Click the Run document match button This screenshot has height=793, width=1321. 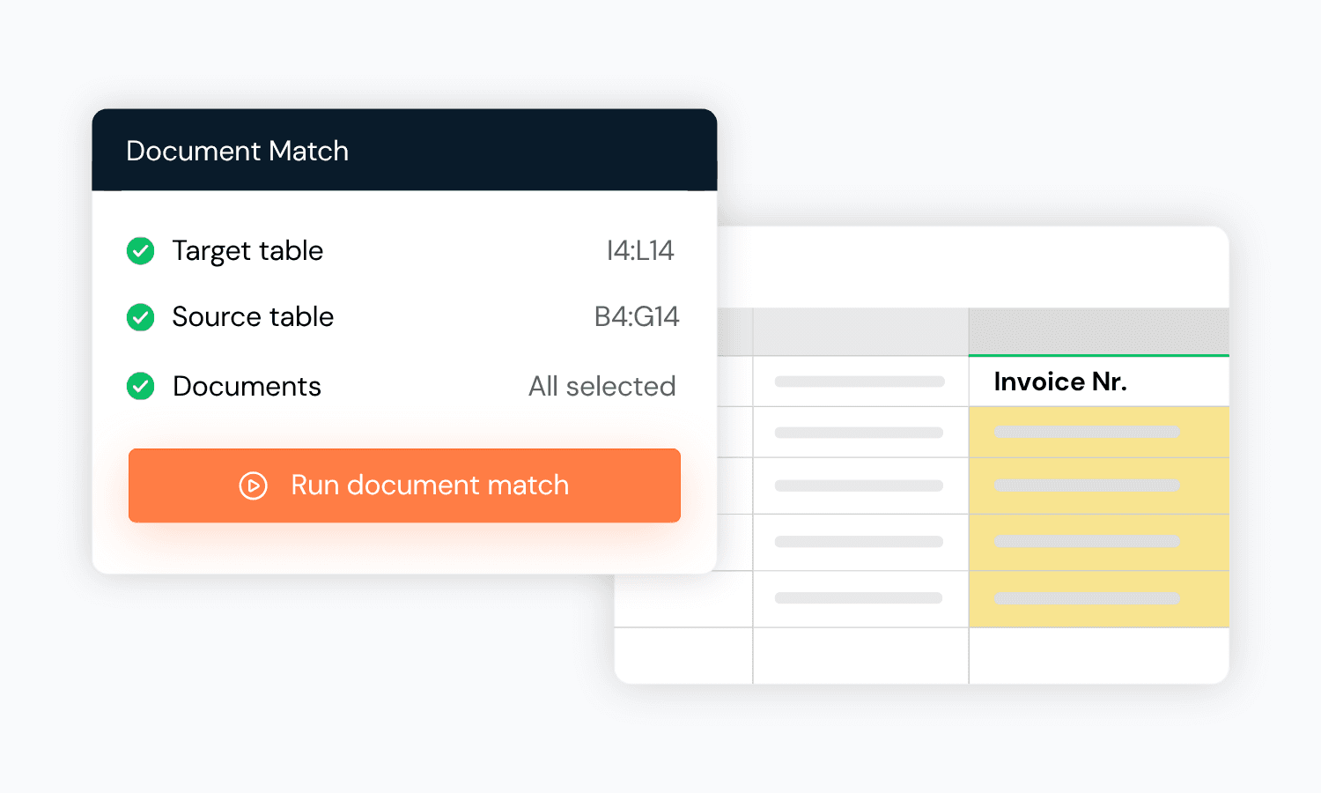pyautogui.click(x=404, y=485)
